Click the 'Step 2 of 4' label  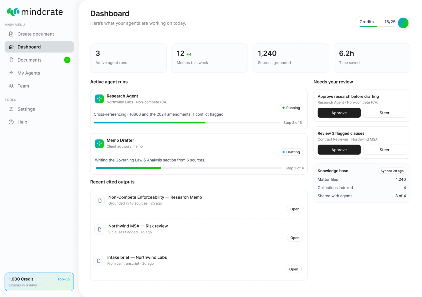(294, 168)
